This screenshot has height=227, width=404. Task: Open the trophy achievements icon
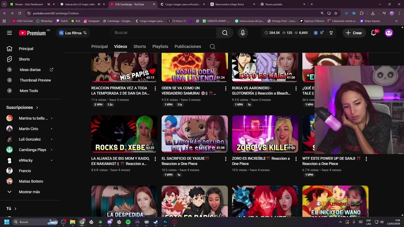(x=331, y=33)
